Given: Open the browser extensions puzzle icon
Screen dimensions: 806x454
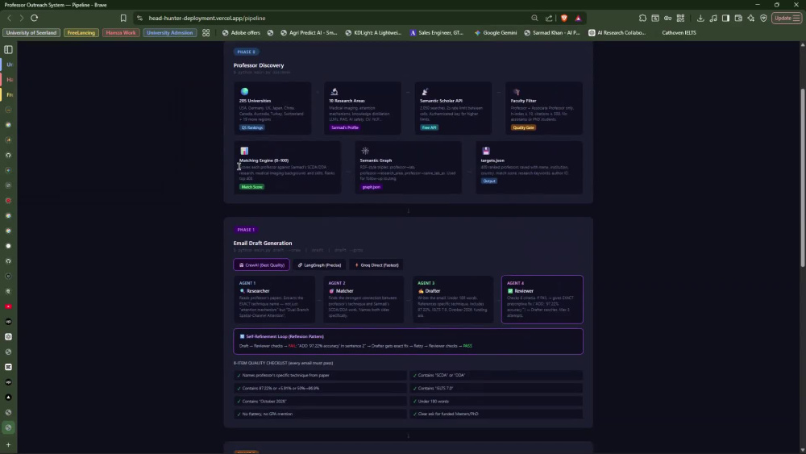Looking at the screenshot, I should click(642, 18).
